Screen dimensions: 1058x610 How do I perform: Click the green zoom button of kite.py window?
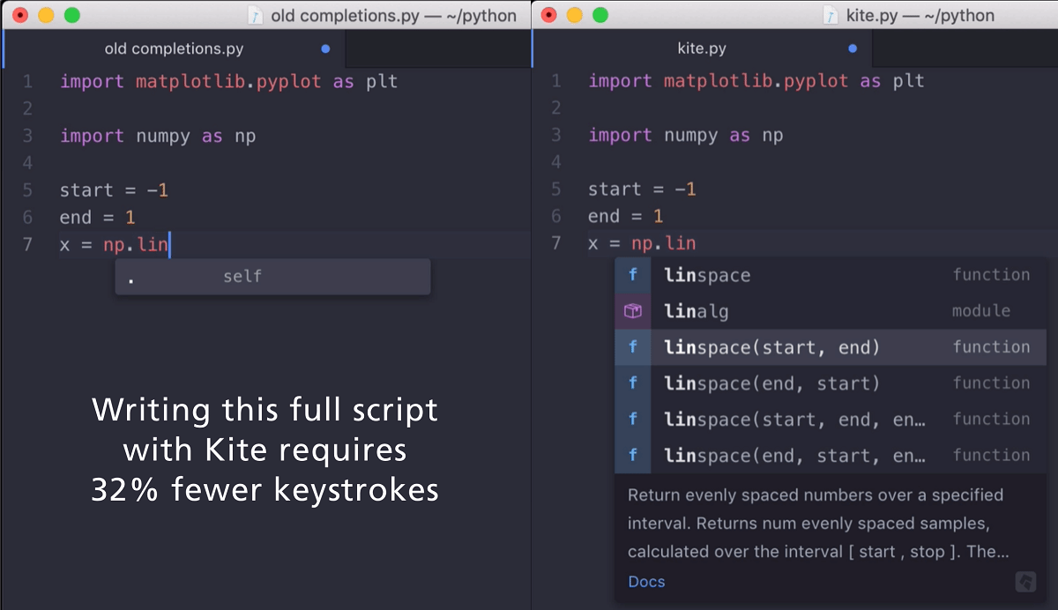[600, 15]
